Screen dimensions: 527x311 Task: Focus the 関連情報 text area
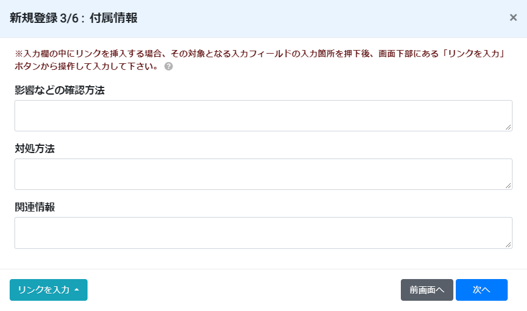[263, 233]
